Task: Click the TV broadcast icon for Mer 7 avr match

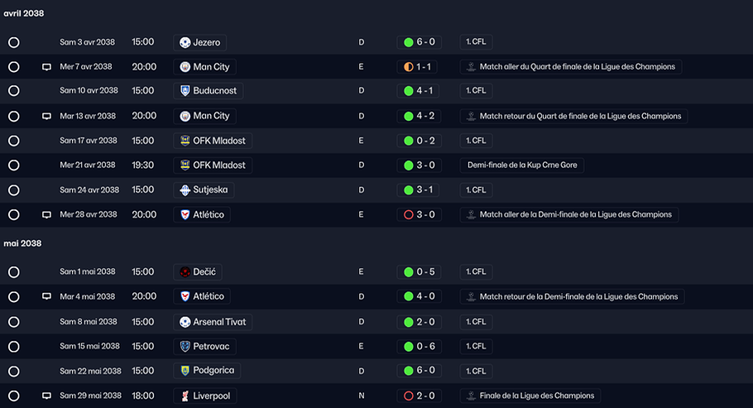Action: 46,67
